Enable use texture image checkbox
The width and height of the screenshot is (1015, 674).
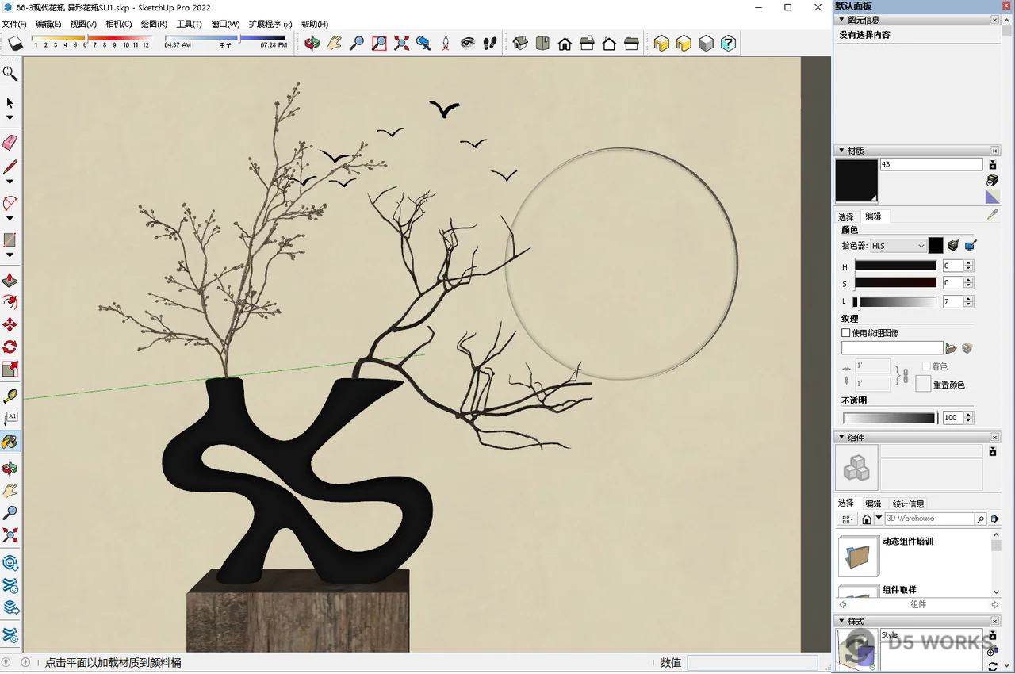coord(846,333)
